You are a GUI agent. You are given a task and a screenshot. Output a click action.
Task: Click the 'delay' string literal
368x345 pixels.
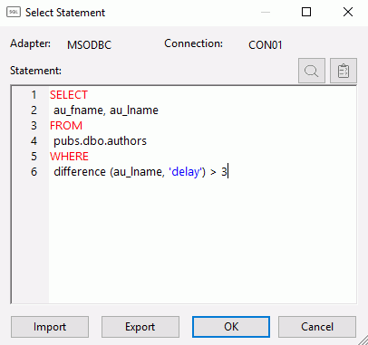[x=185, y=172]
